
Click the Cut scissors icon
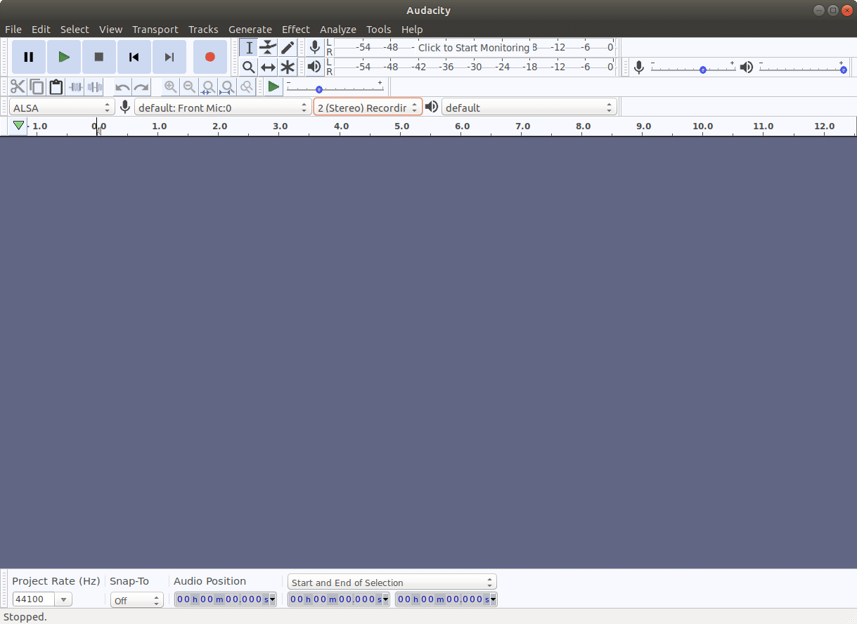[x=18, y=87]
